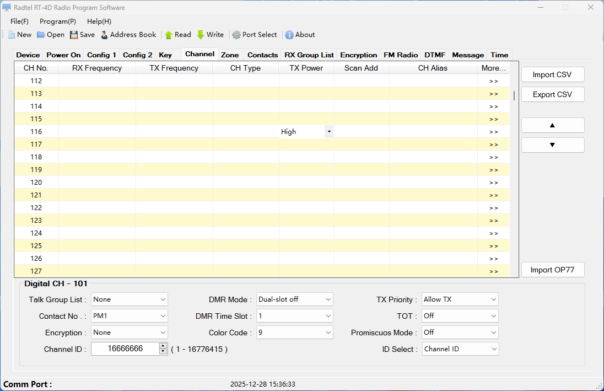Click the channel list vertical scrollbar thumb
Image resolution: width=604 pixels, height=391 pixels.
tap(514, 95)
